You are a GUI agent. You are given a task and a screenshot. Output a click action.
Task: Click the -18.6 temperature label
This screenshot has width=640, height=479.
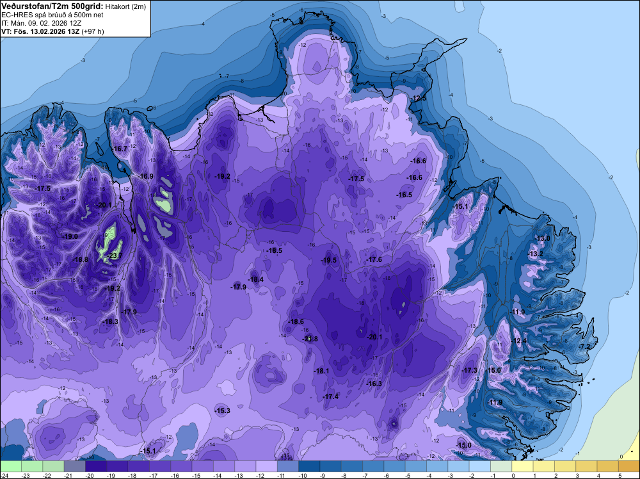point(296,322)
